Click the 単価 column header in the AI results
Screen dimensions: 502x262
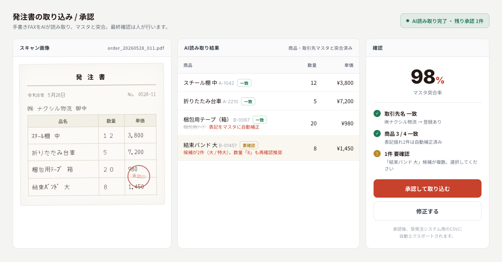click(349, 65)
